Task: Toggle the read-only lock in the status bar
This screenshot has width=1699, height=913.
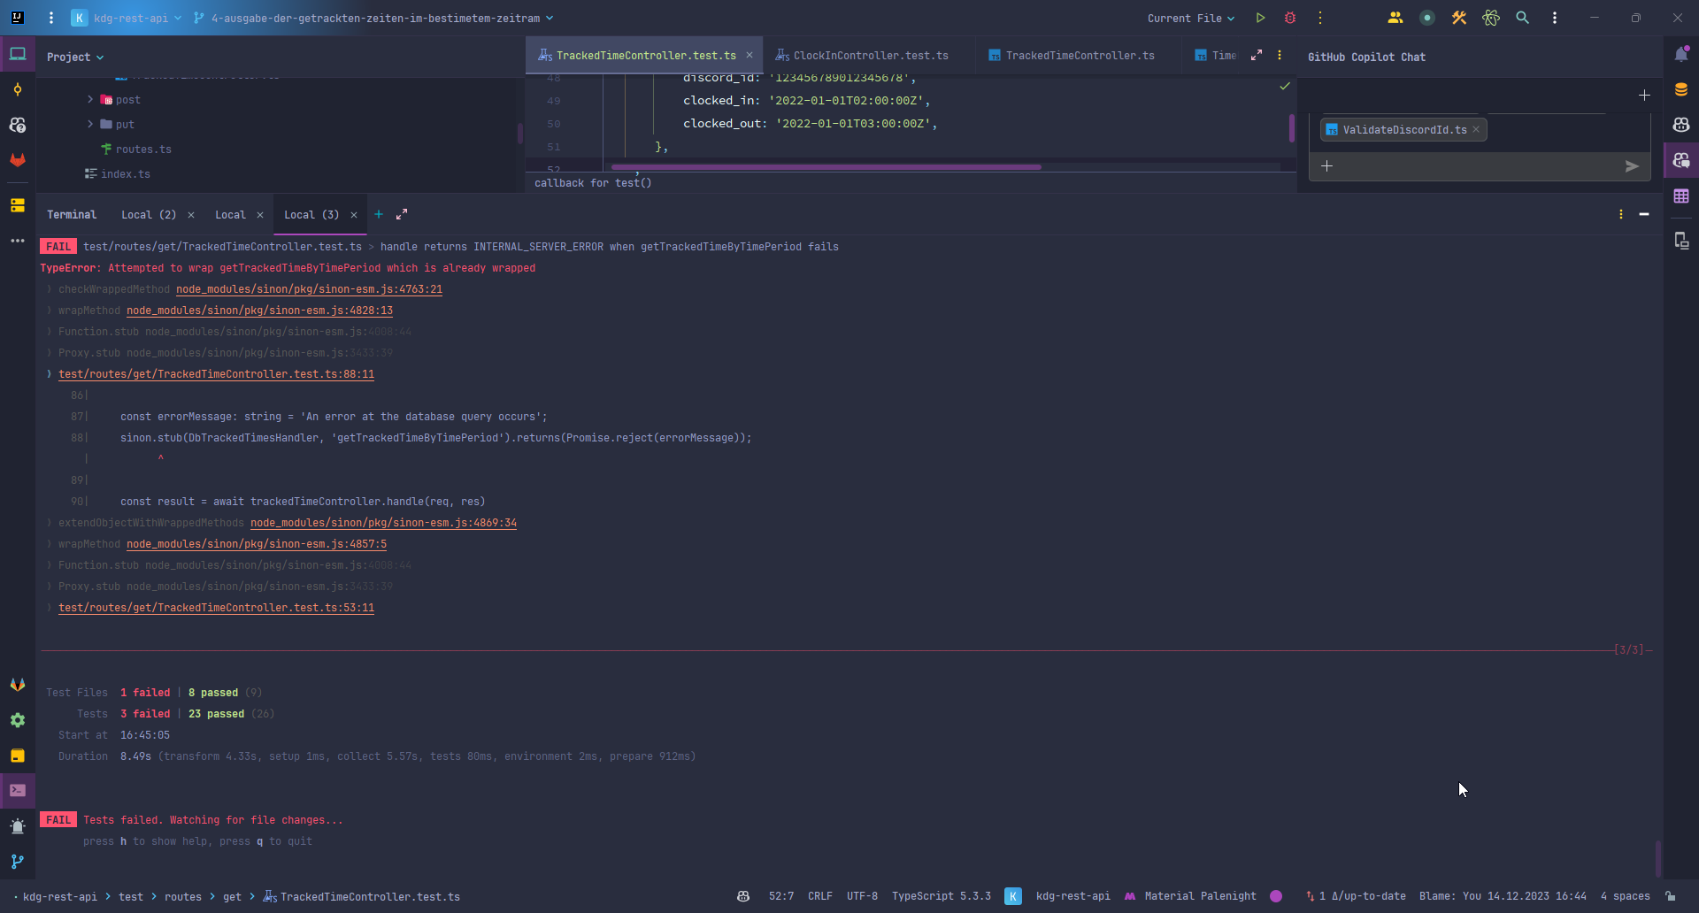Action: click(x=1671, y=896)
